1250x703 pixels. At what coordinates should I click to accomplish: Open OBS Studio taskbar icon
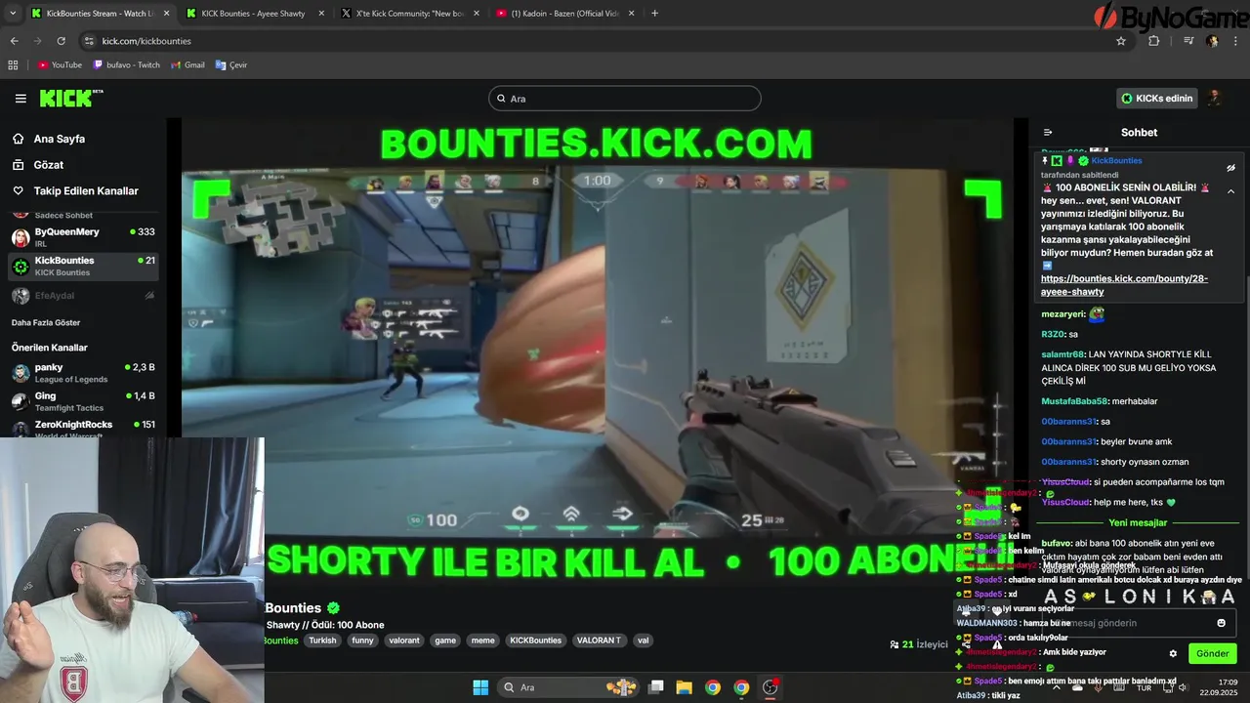pos(770,687)
